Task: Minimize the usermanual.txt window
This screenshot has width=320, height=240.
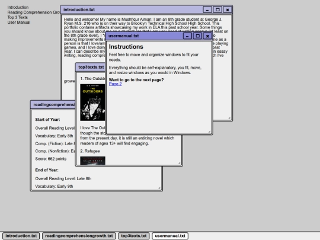Action: (187, 36)
